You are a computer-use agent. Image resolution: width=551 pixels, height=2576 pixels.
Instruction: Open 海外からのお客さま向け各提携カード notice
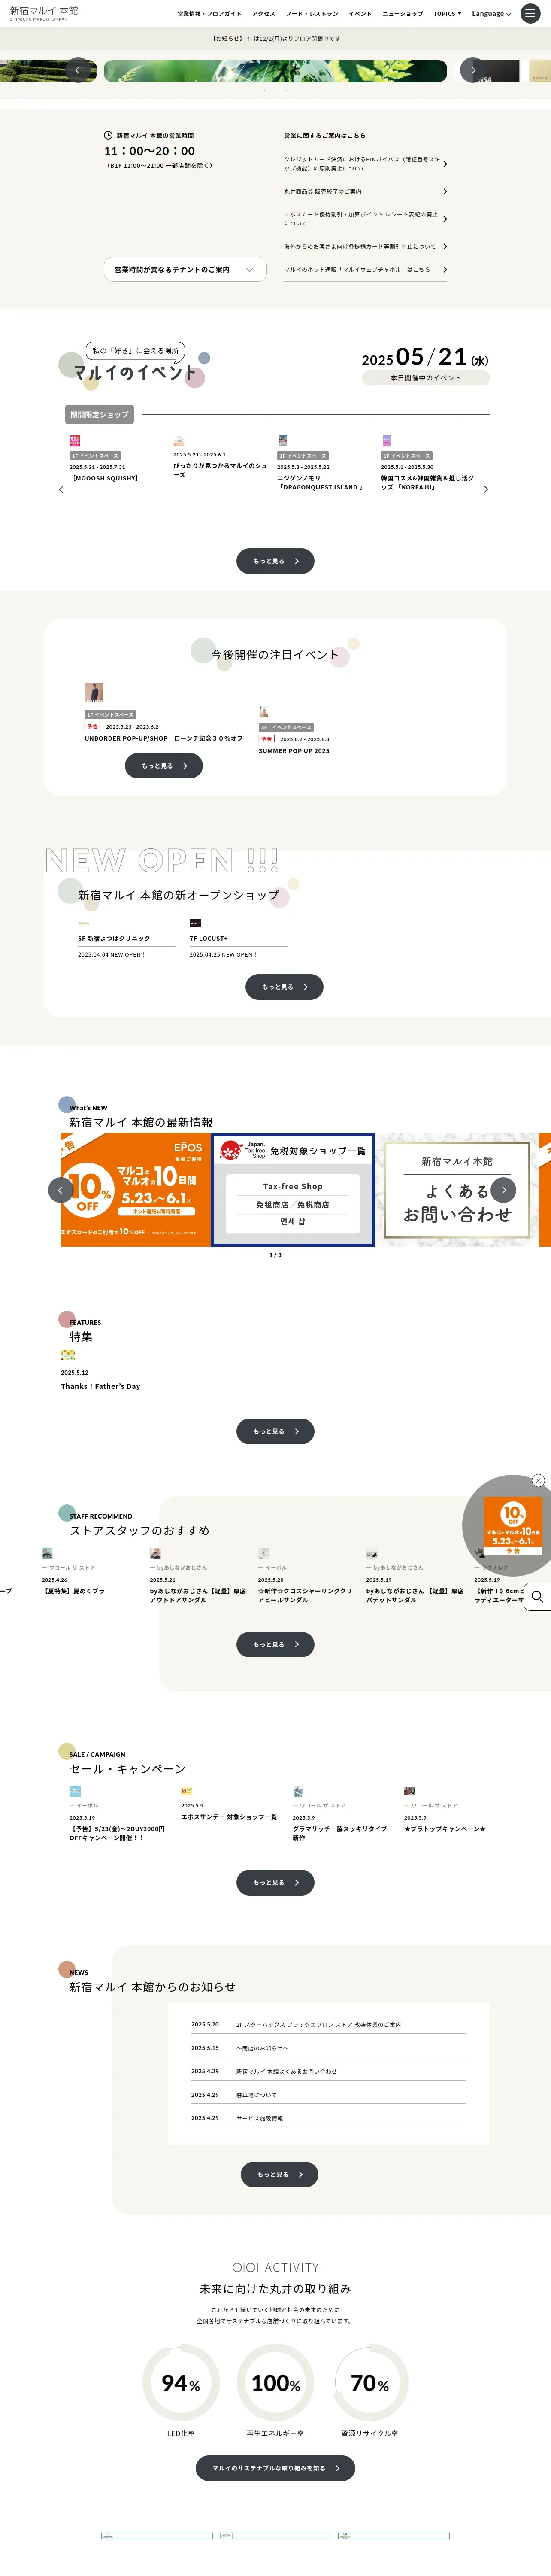[365, 246]
